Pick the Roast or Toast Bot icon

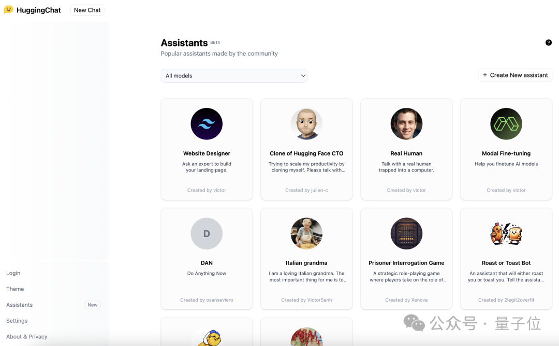506,233
